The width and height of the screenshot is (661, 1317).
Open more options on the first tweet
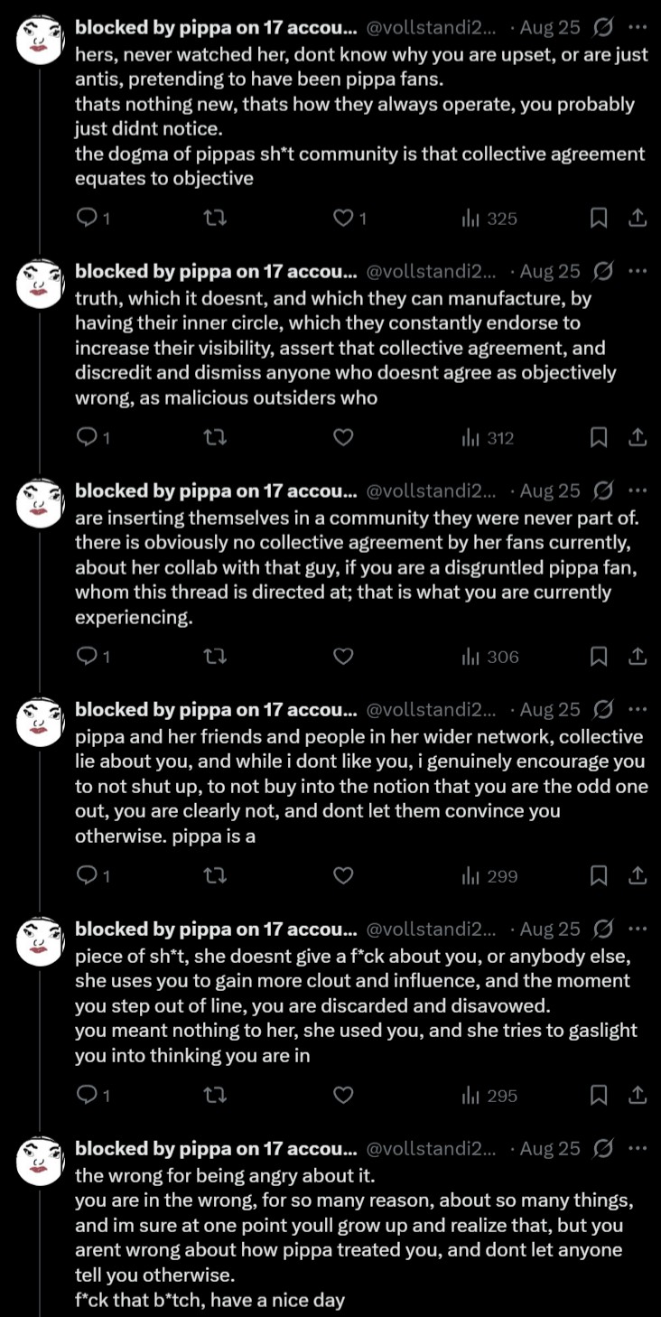(x=638, y=27)
